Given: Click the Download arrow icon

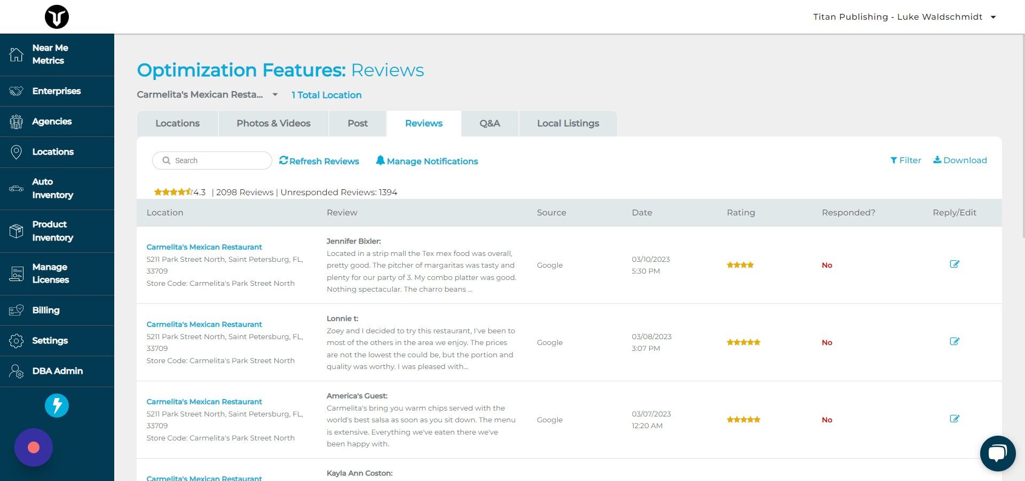Looking at the screenshot, I should 937,160.
